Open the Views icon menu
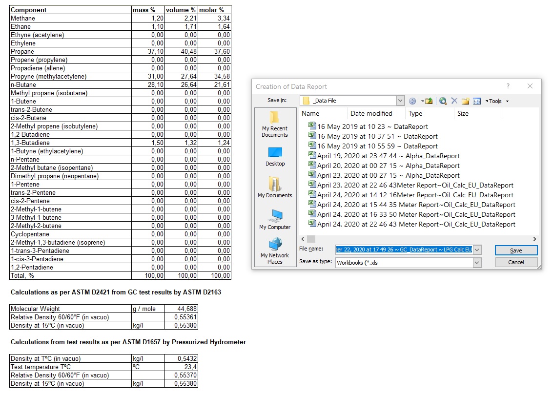The image size is (553, 396). 477,101
